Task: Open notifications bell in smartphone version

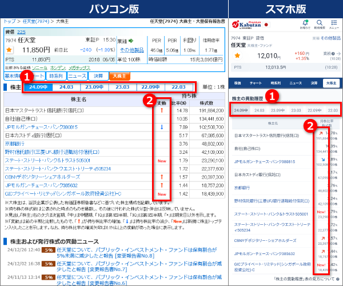Action: coord(305,24)
